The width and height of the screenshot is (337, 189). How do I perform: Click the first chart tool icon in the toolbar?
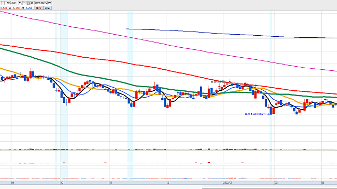tap(20, 3)
